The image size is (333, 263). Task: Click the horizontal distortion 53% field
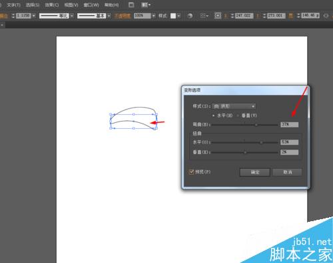290,142
